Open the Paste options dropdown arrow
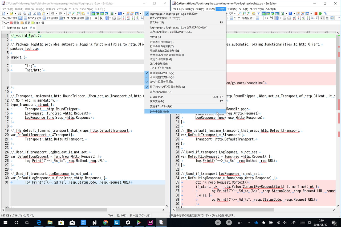The height and width of the screenshot is (227, 341). click(47, 14)
